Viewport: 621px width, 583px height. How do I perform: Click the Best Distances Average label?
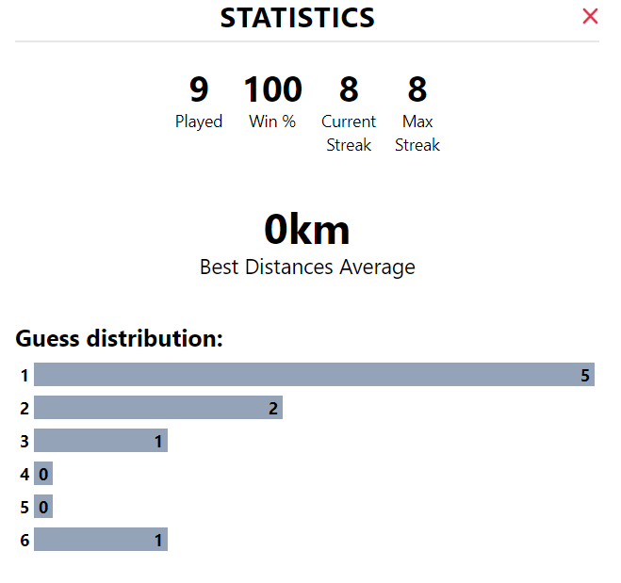[307, 267]
